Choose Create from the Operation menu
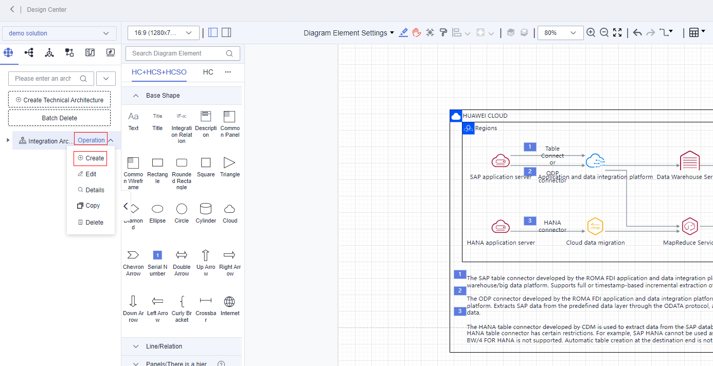Viewport: 713px width, 366px height. (91, 158)
